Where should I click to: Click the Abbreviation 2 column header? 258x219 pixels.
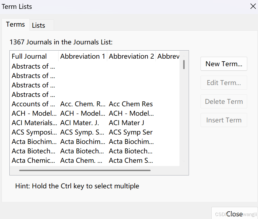coord(131,56)
